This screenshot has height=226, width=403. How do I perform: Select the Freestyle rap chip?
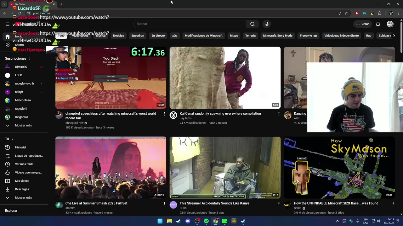click(x=308, y=35)
